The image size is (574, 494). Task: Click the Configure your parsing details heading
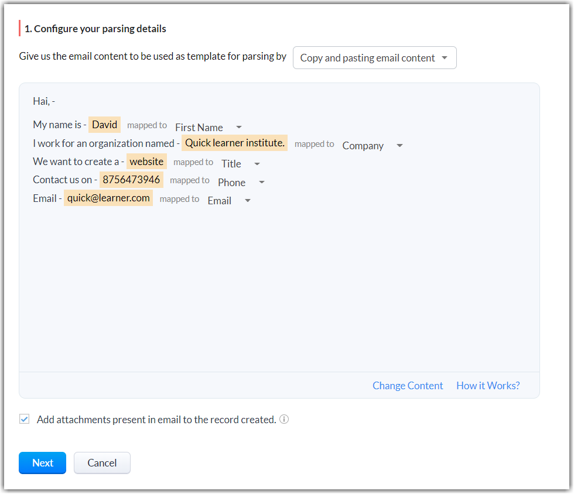click(x=95, y=28)
